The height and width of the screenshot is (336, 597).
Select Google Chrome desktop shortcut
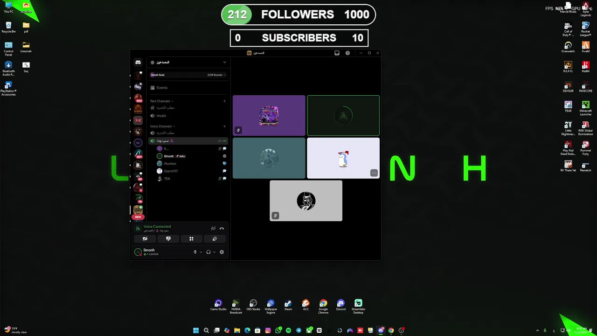point(323,307)
